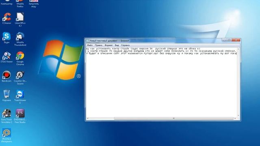
Task: Close the Notepad window
Action: tap(236, 40)
